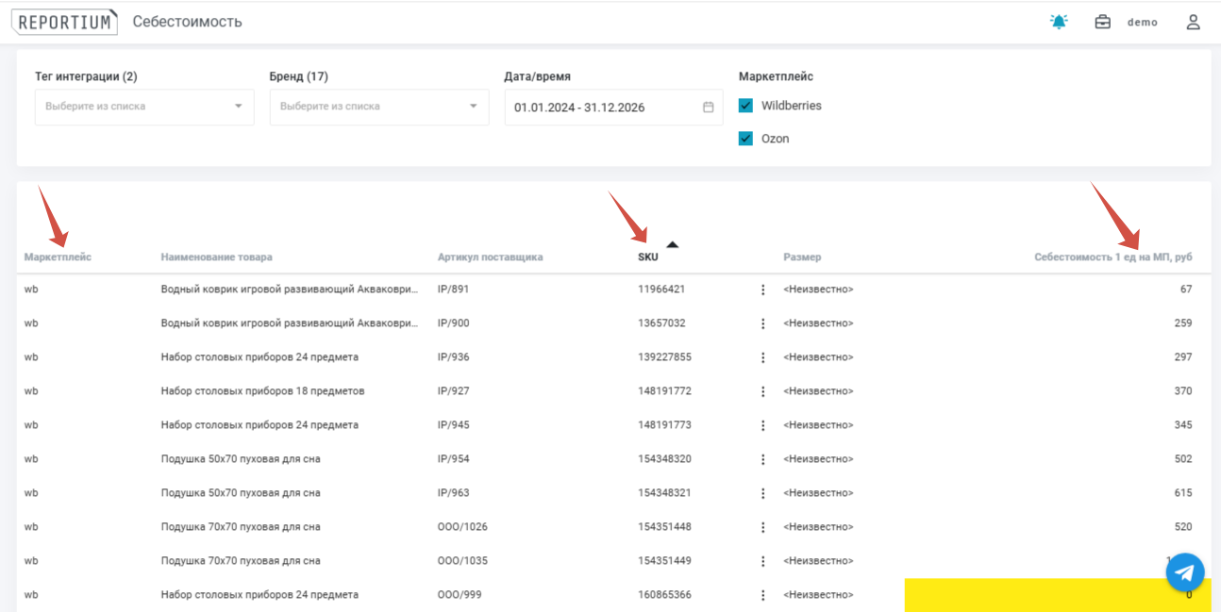Open the notifications bell icon
Screen dimensions: 1221x612
pyautogui.click(x=1059, y=22)
